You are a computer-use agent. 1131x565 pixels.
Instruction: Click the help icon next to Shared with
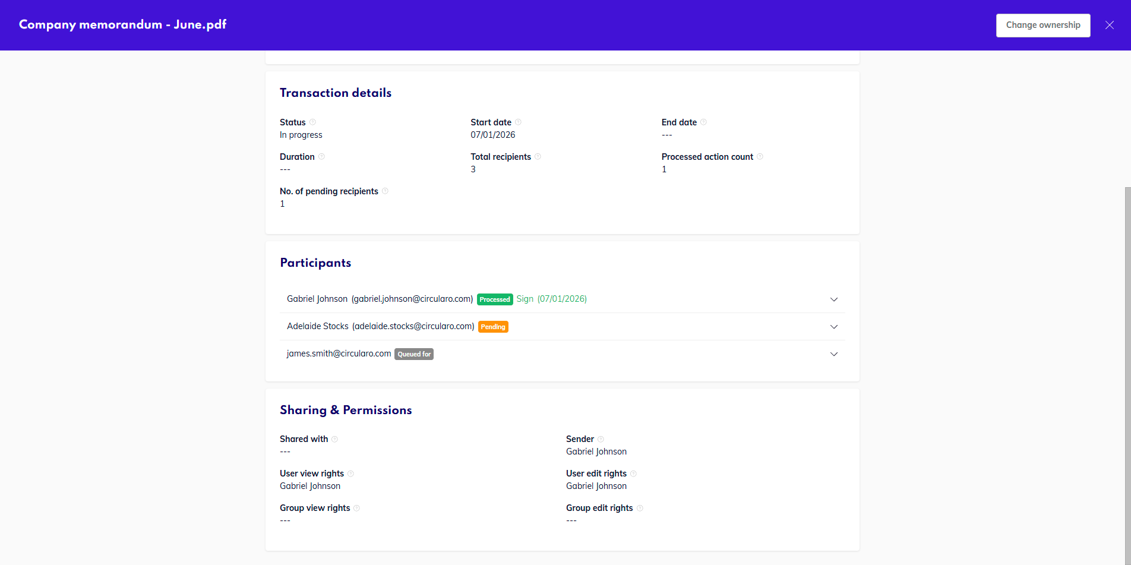coord(334,439)
